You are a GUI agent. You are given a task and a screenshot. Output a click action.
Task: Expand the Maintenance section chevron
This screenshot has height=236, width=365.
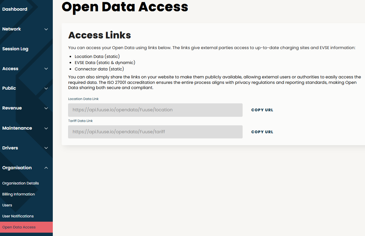pos(46,128)
